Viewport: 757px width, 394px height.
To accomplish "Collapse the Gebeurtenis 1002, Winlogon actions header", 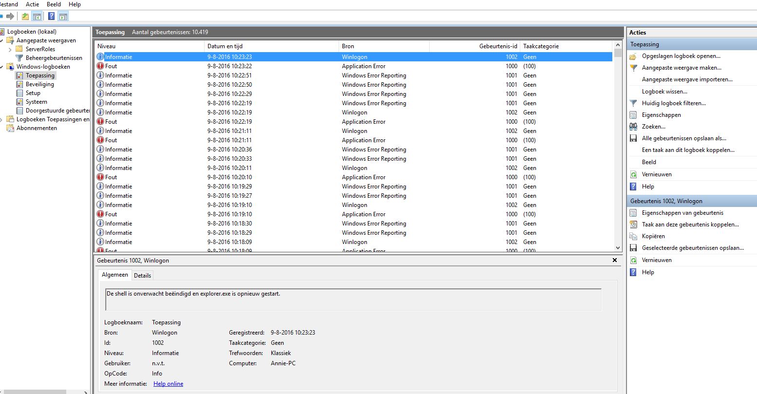I will click(x=692, y=201).
